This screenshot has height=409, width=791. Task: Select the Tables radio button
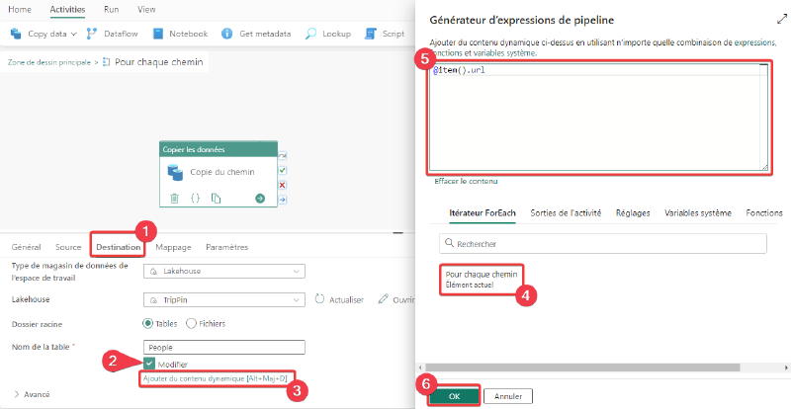[x=147, y=324]
